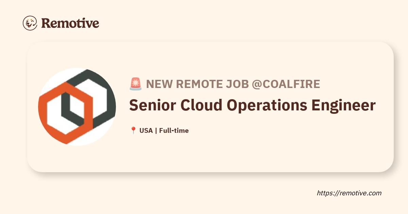Click the word JOB in the announcement line
Viewport: 408px width, 214px height.
coord(237,84)
